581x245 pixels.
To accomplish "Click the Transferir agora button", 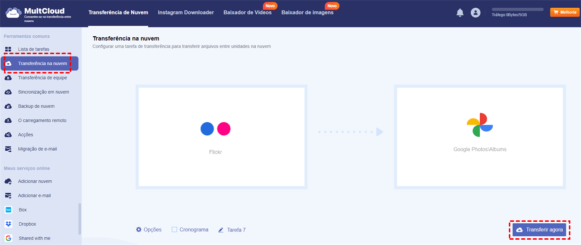I will (539, 230).
